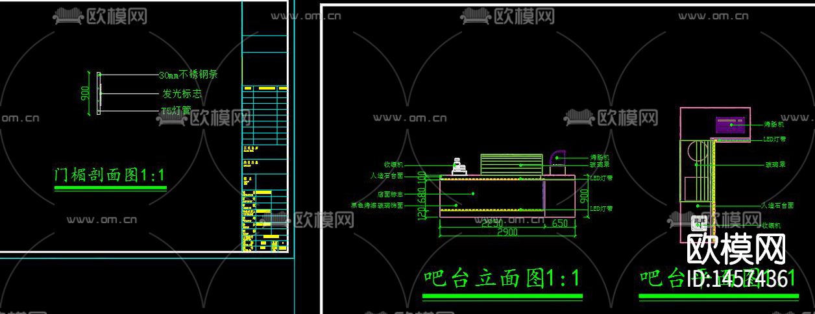Select the 650 width dimension text
The height and width of the screenshot is (314, 815).
pos(559,224)
